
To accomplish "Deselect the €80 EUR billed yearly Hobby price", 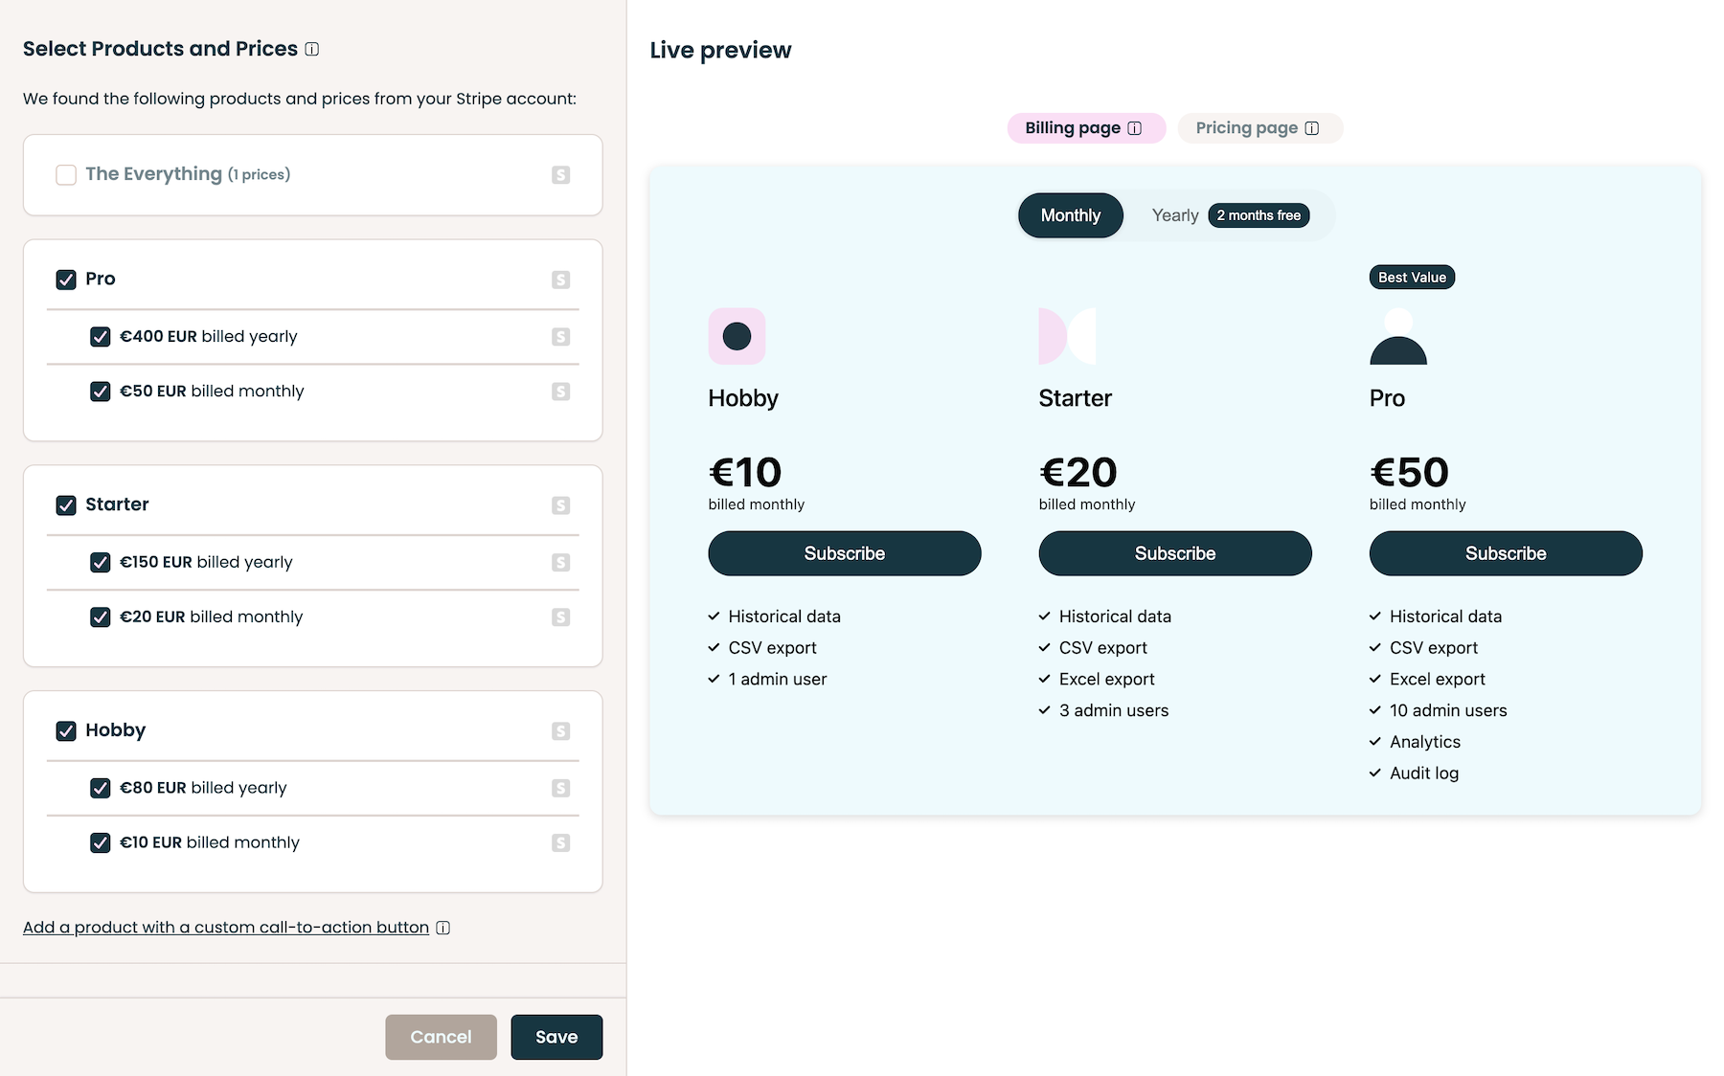I will 101,789.
